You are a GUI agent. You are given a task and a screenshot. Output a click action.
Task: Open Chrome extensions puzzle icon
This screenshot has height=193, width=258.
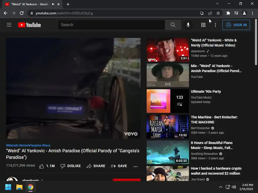tap(228, 13)
